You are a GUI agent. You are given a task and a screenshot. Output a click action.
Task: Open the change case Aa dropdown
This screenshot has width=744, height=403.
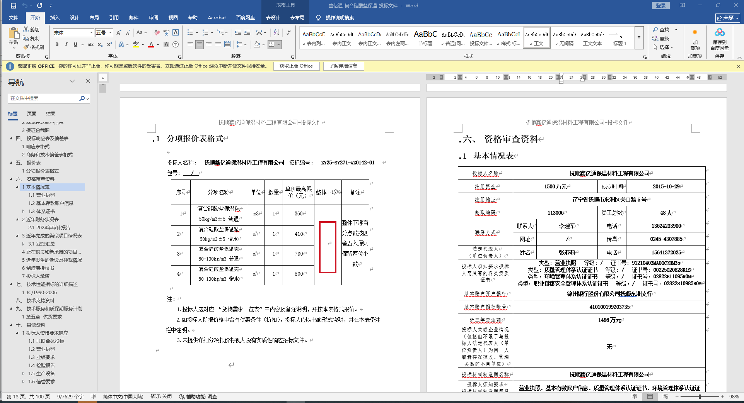(142, 33)
